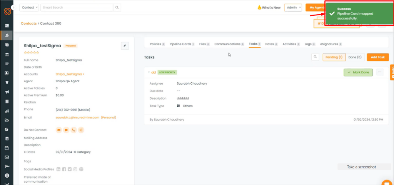Open the Twitter social profile icon
Screen dimensions: 394x185
70,169
